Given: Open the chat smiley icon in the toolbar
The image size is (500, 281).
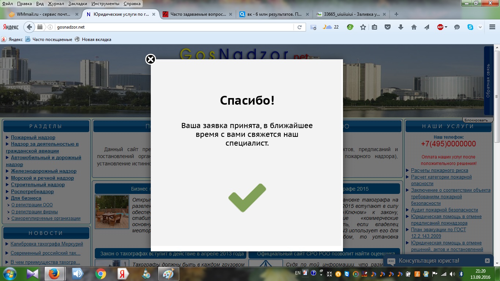Looking at the screenshot, I should click(x=457, y=27).
